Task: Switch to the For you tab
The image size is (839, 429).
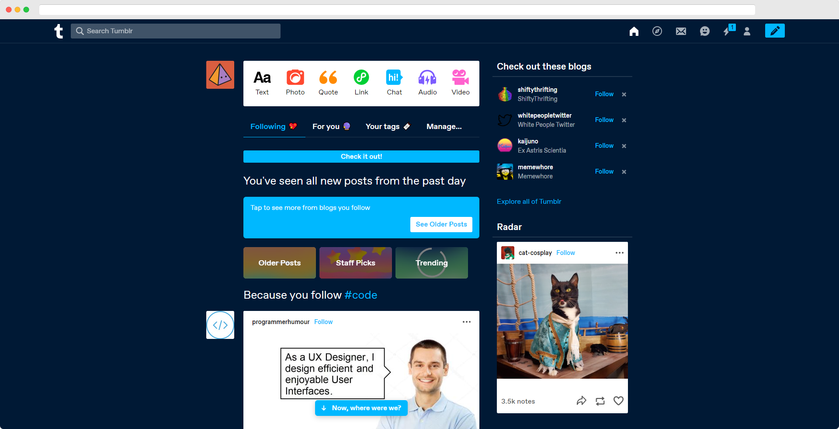Action: tap(331, 126)
